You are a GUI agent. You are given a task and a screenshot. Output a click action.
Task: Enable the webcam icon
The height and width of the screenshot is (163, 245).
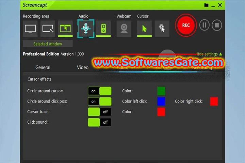point(124,29)
